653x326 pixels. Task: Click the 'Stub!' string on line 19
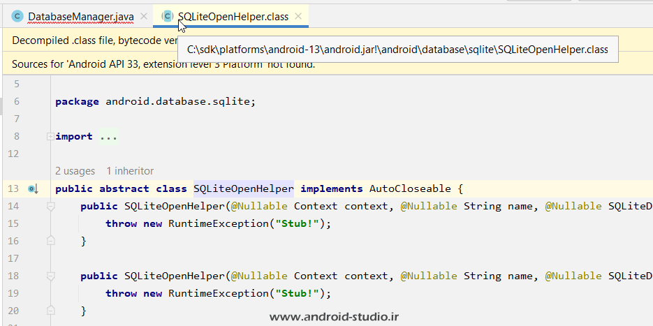pyautogui.click(x=297, y=293)
